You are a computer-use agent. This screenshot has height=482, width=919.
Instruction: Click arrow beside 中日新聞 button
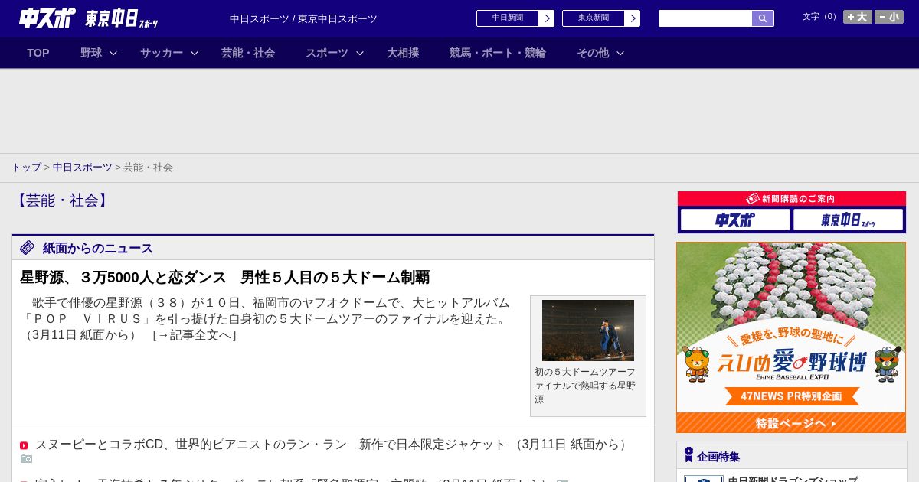[x=547, y=18]
